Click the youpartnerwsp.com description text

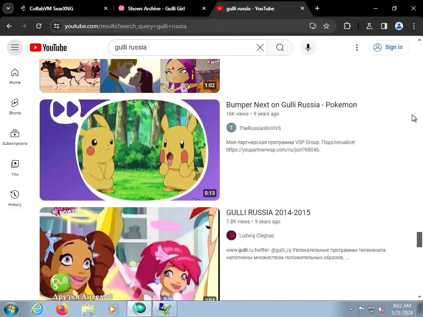[273, 150]
